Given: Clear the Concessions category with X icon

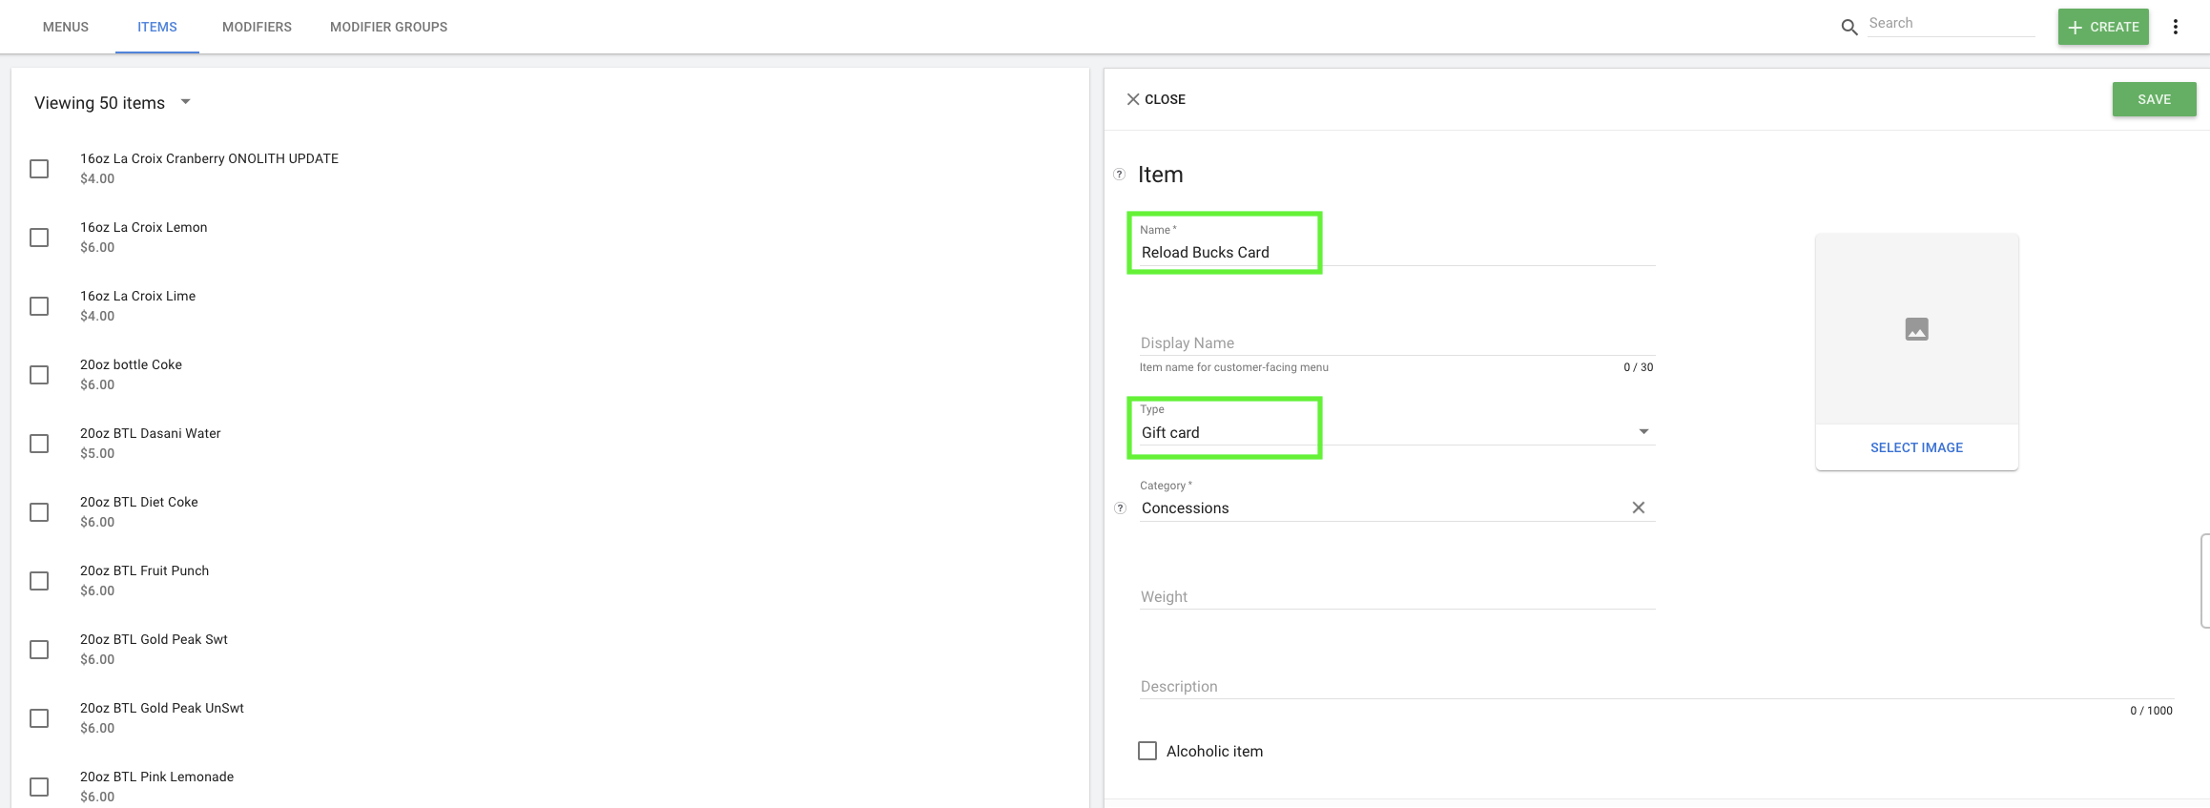Looking at the screenshot, I should click(x=1639, y=508).
